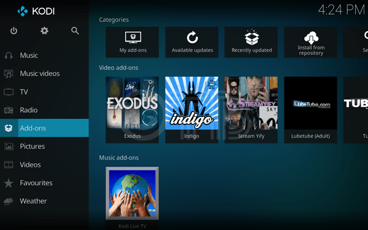Click the Indigo label text

[191, 136]
